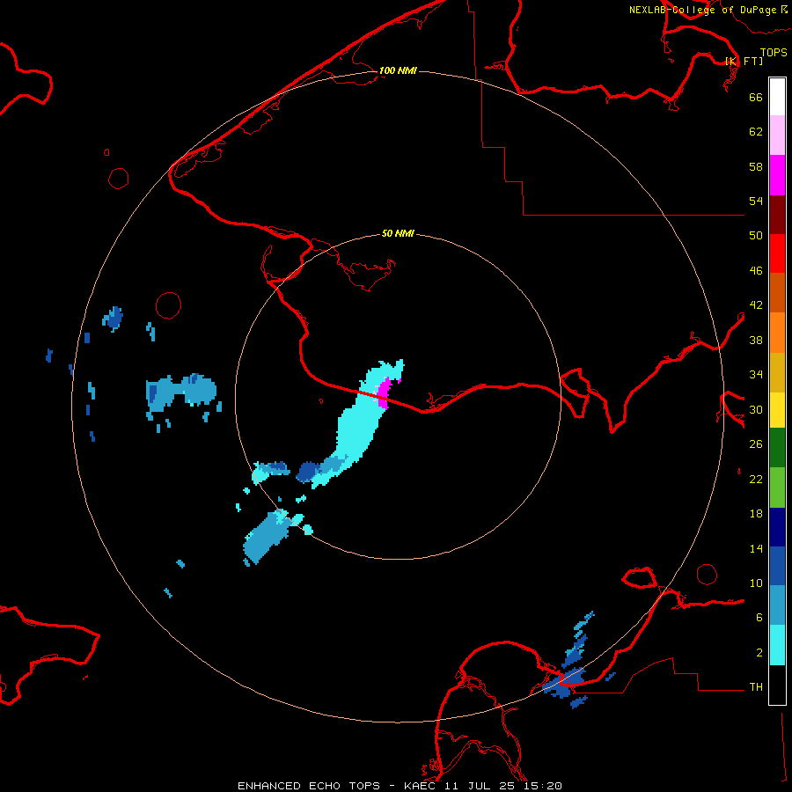
Task: Click legend value "42"
Action: pyautogui.click(x=756, y=305)
